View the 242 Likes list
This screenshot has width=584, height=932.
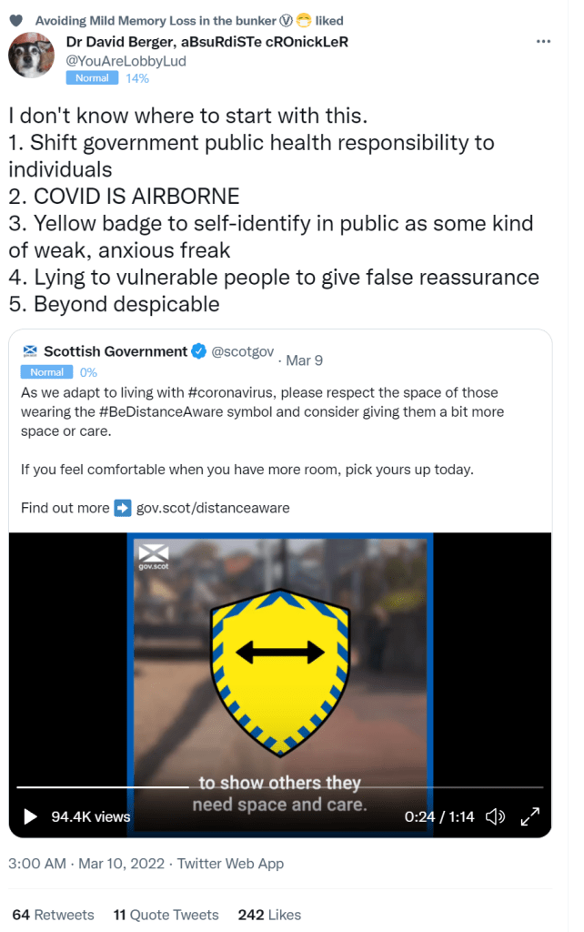[269, 915]
